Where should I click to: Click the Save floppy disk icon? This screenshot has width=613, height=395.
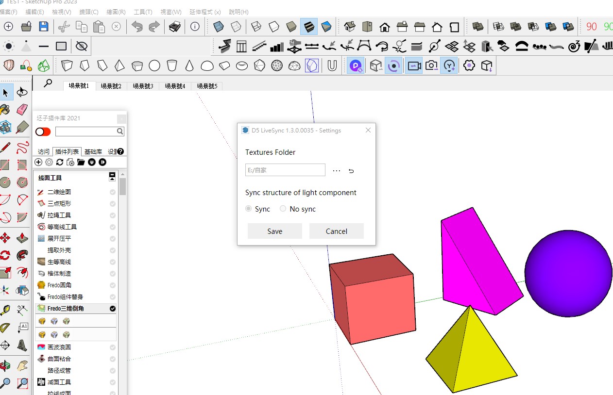coord(44,27)
